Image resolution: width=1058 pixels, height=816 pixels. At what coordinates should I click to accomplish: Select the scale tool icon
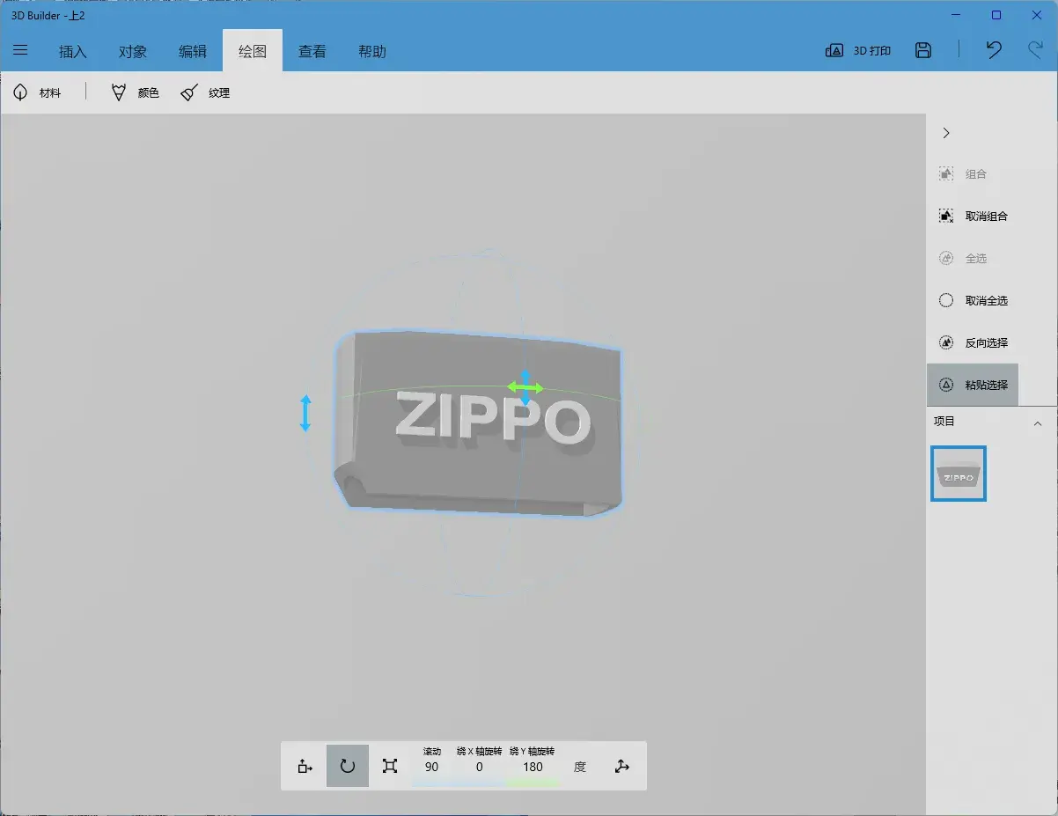pos(390,766)
